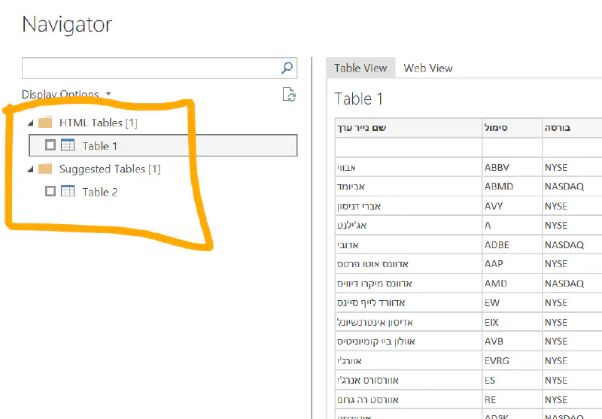This screenshot has height=419, width=602.
Task: Click the AVB symbol cell
Action: 512,342
